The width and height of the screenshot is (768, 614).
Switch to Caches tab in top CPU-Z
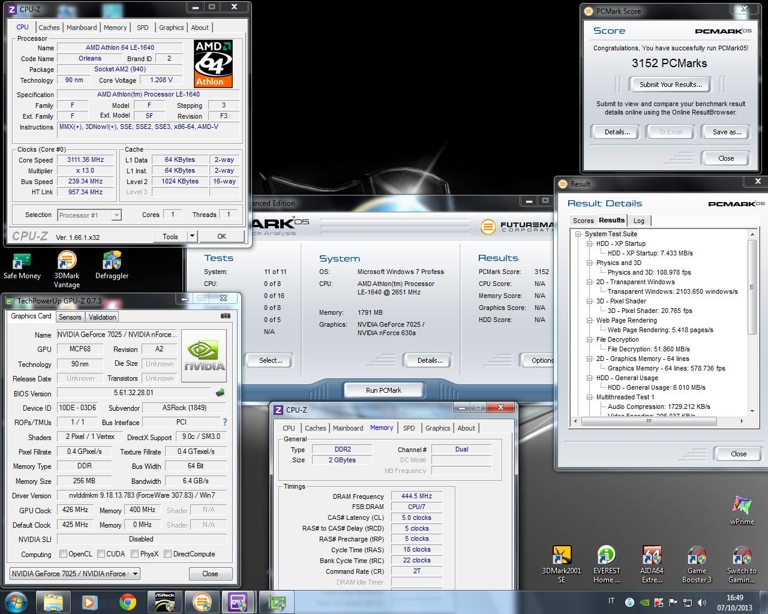[49, 28]
